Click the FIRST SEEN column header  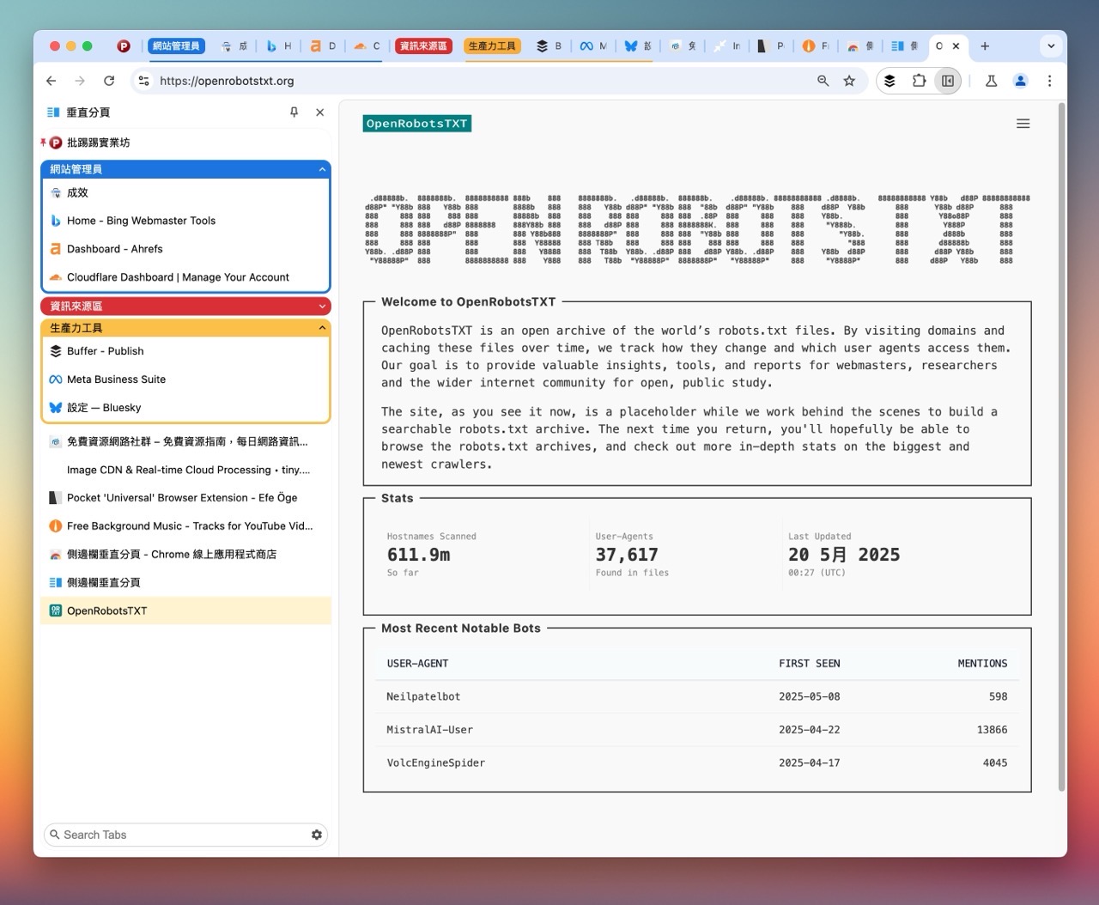coord(809,664)
